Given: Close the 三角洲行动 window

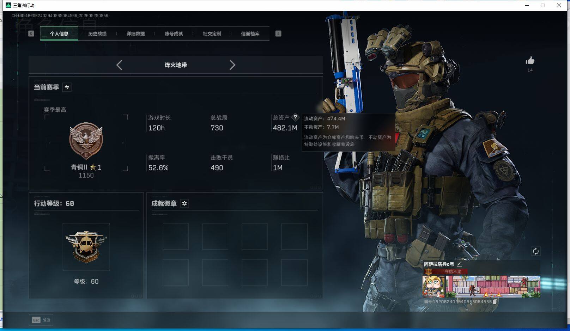Looking at the screenshot, I should 559,5.
